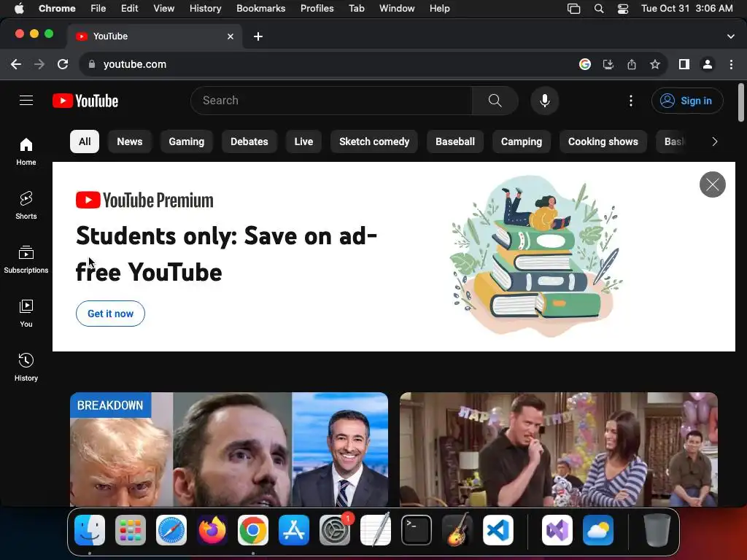The width and height of the screenshot is (747, 560).
Task: Open the YouTube hamburger guide menu
Action: click(26, 101)
